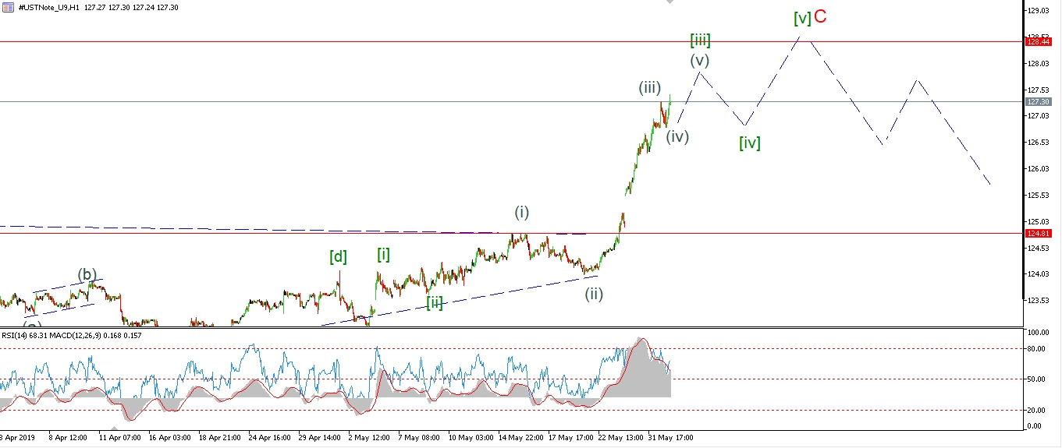Image resolution: width=1062 pixels, height=448 pixels.
Task: Select the grey 127.30 current price tag
Action: pyautogui.click(x=1037, y=101)
